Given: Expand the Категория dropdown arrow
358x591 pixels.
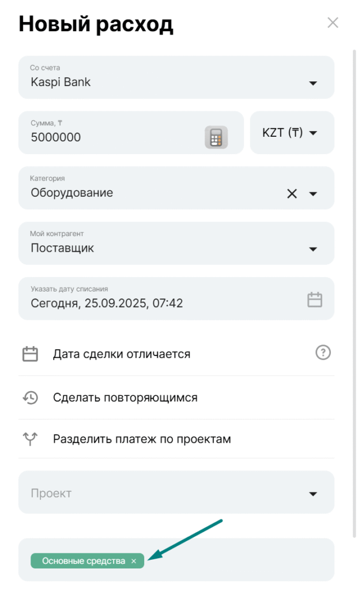Looking at the screenshot, I should pos(313,194).
